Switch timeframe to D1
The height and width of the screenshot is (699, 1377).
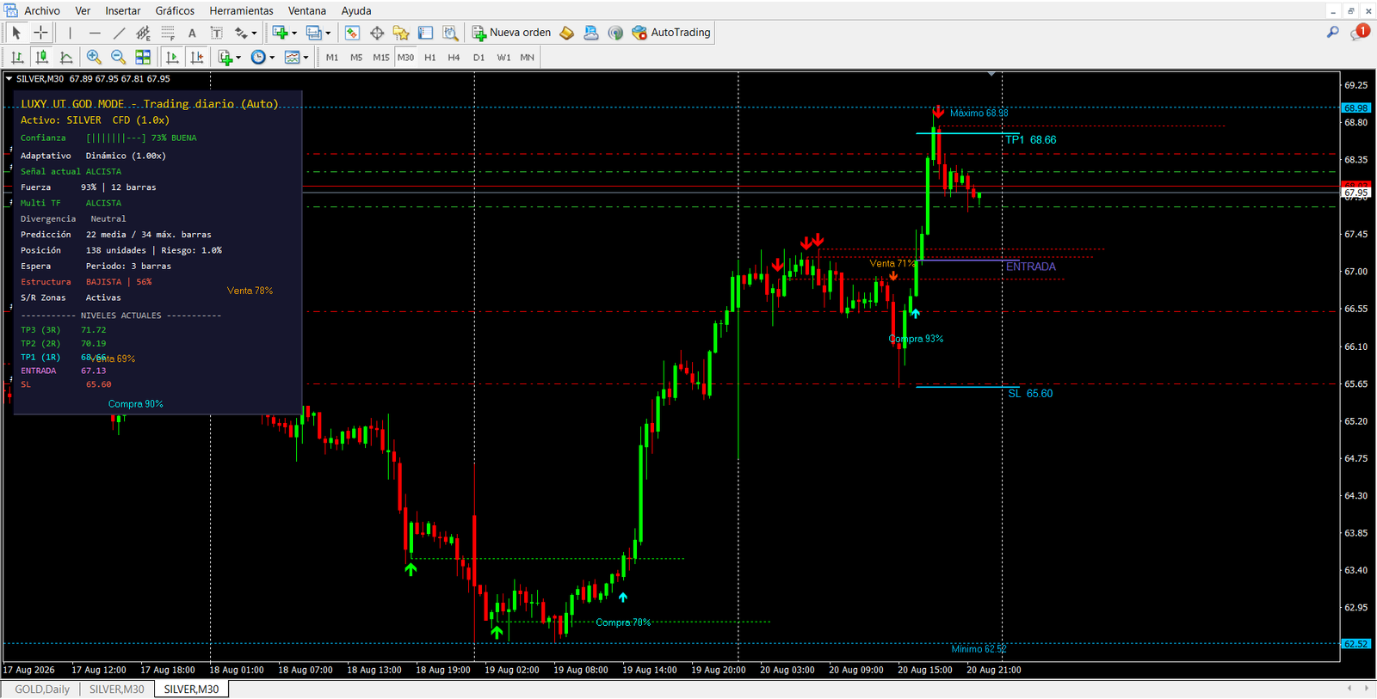click(479, 58)
